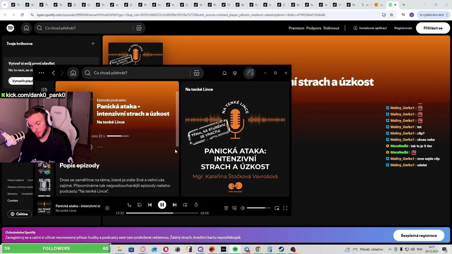The image size is (452, 254).
Task: Open Chrome three-dot menu
Action: (x=447, y=15)
